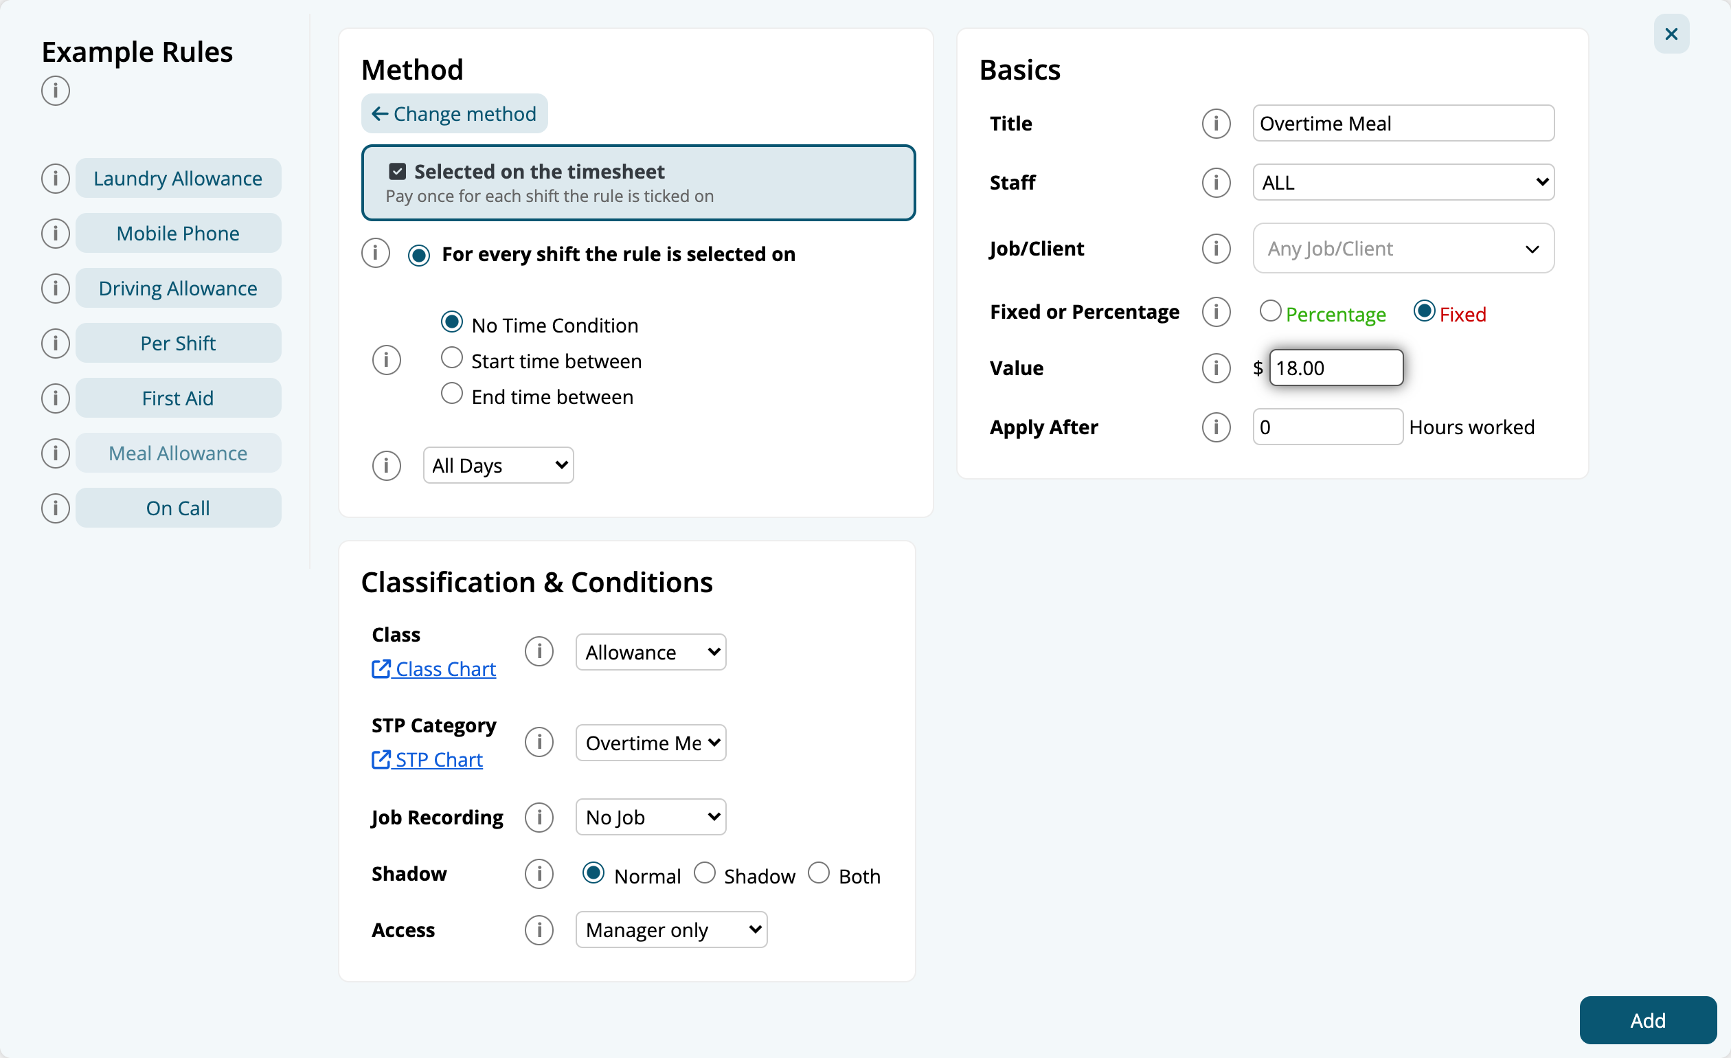Viewport: 1731px width, 1058px height.
Task: Open the Access Manager only dropdown
Action: [671, 930]
